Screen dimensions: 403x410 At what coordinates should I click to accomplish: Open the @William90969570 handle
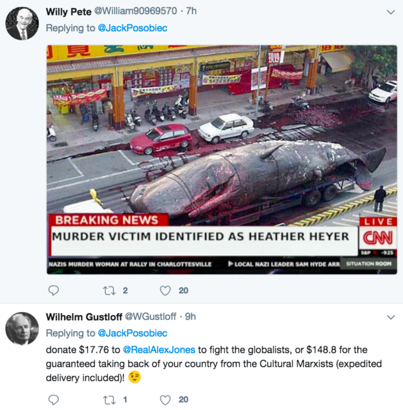coord(136,11)
